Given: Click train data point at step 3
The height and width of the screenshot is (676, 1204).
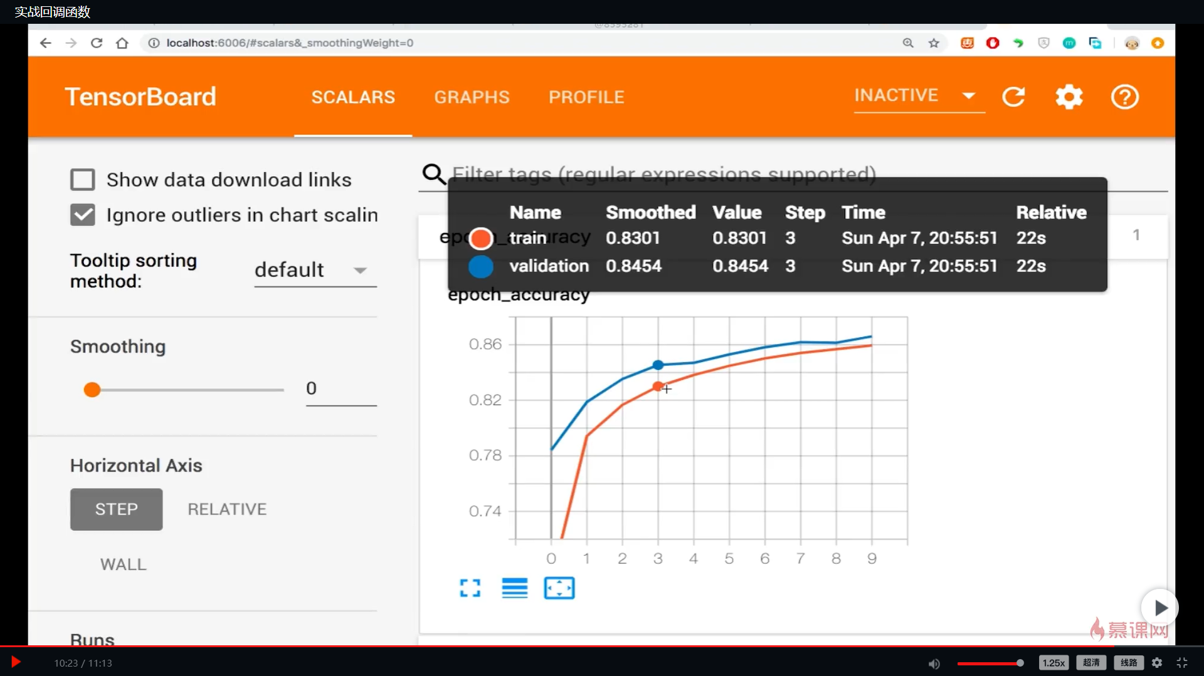Looking at the screenshot, I should pyautogui.click(x=658, y=387).
